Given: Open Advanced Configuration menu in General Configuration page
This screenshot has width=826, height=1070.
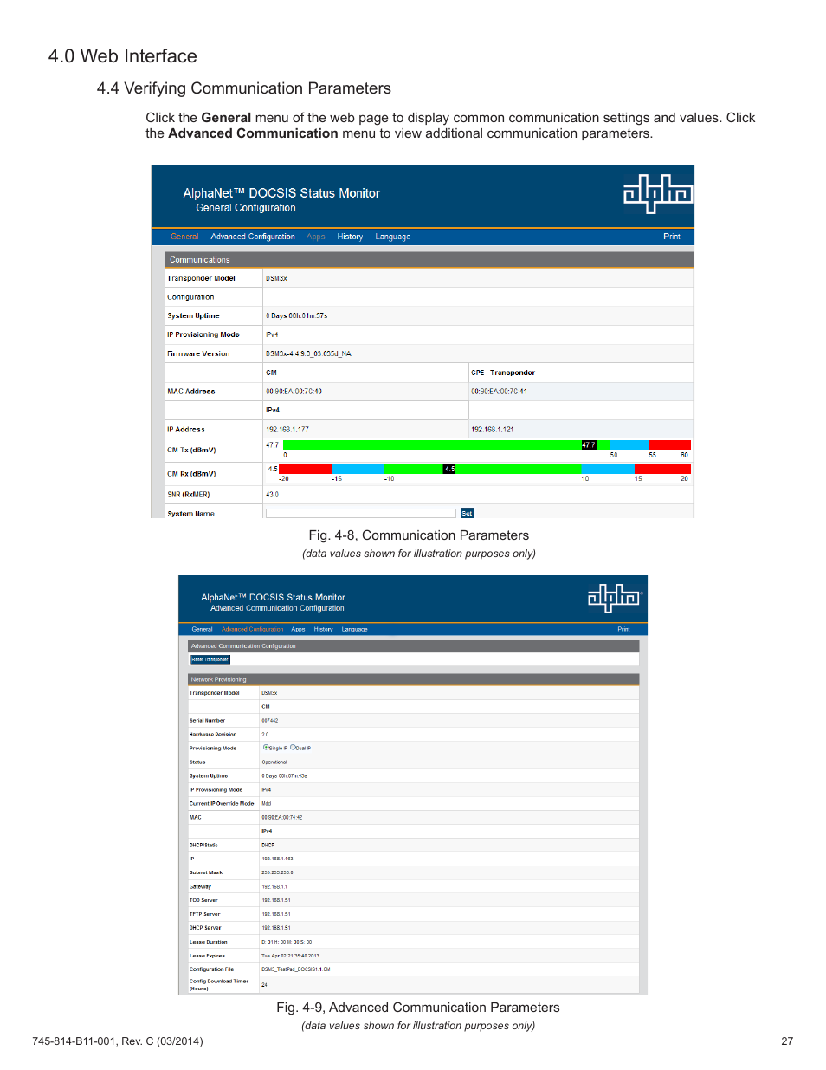Looking at the screenshot, I should pos(253,237).
